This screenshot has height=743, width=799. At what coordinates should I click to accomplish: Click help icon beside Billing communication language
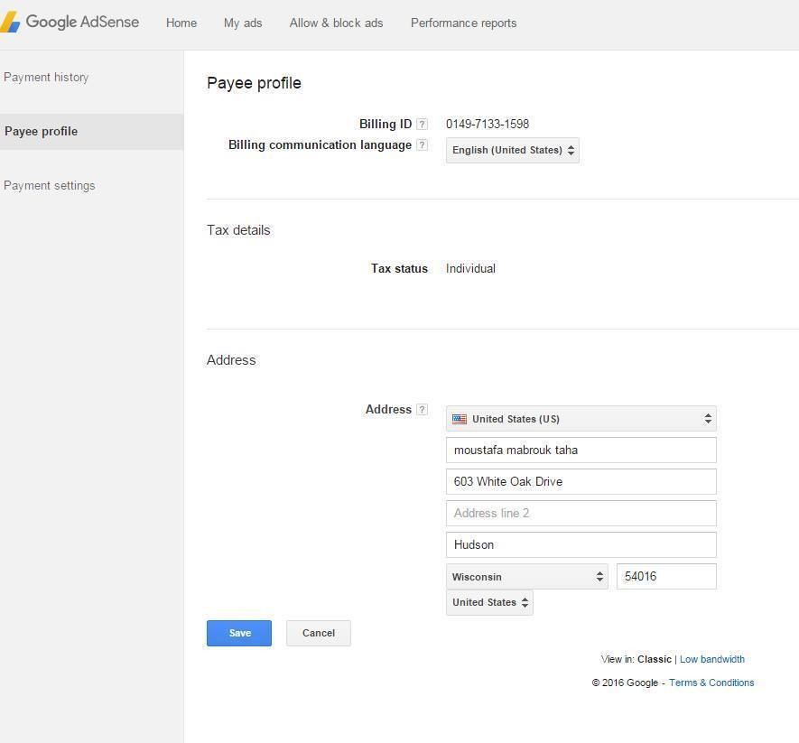pyautogui.click(x=422, y=145)
